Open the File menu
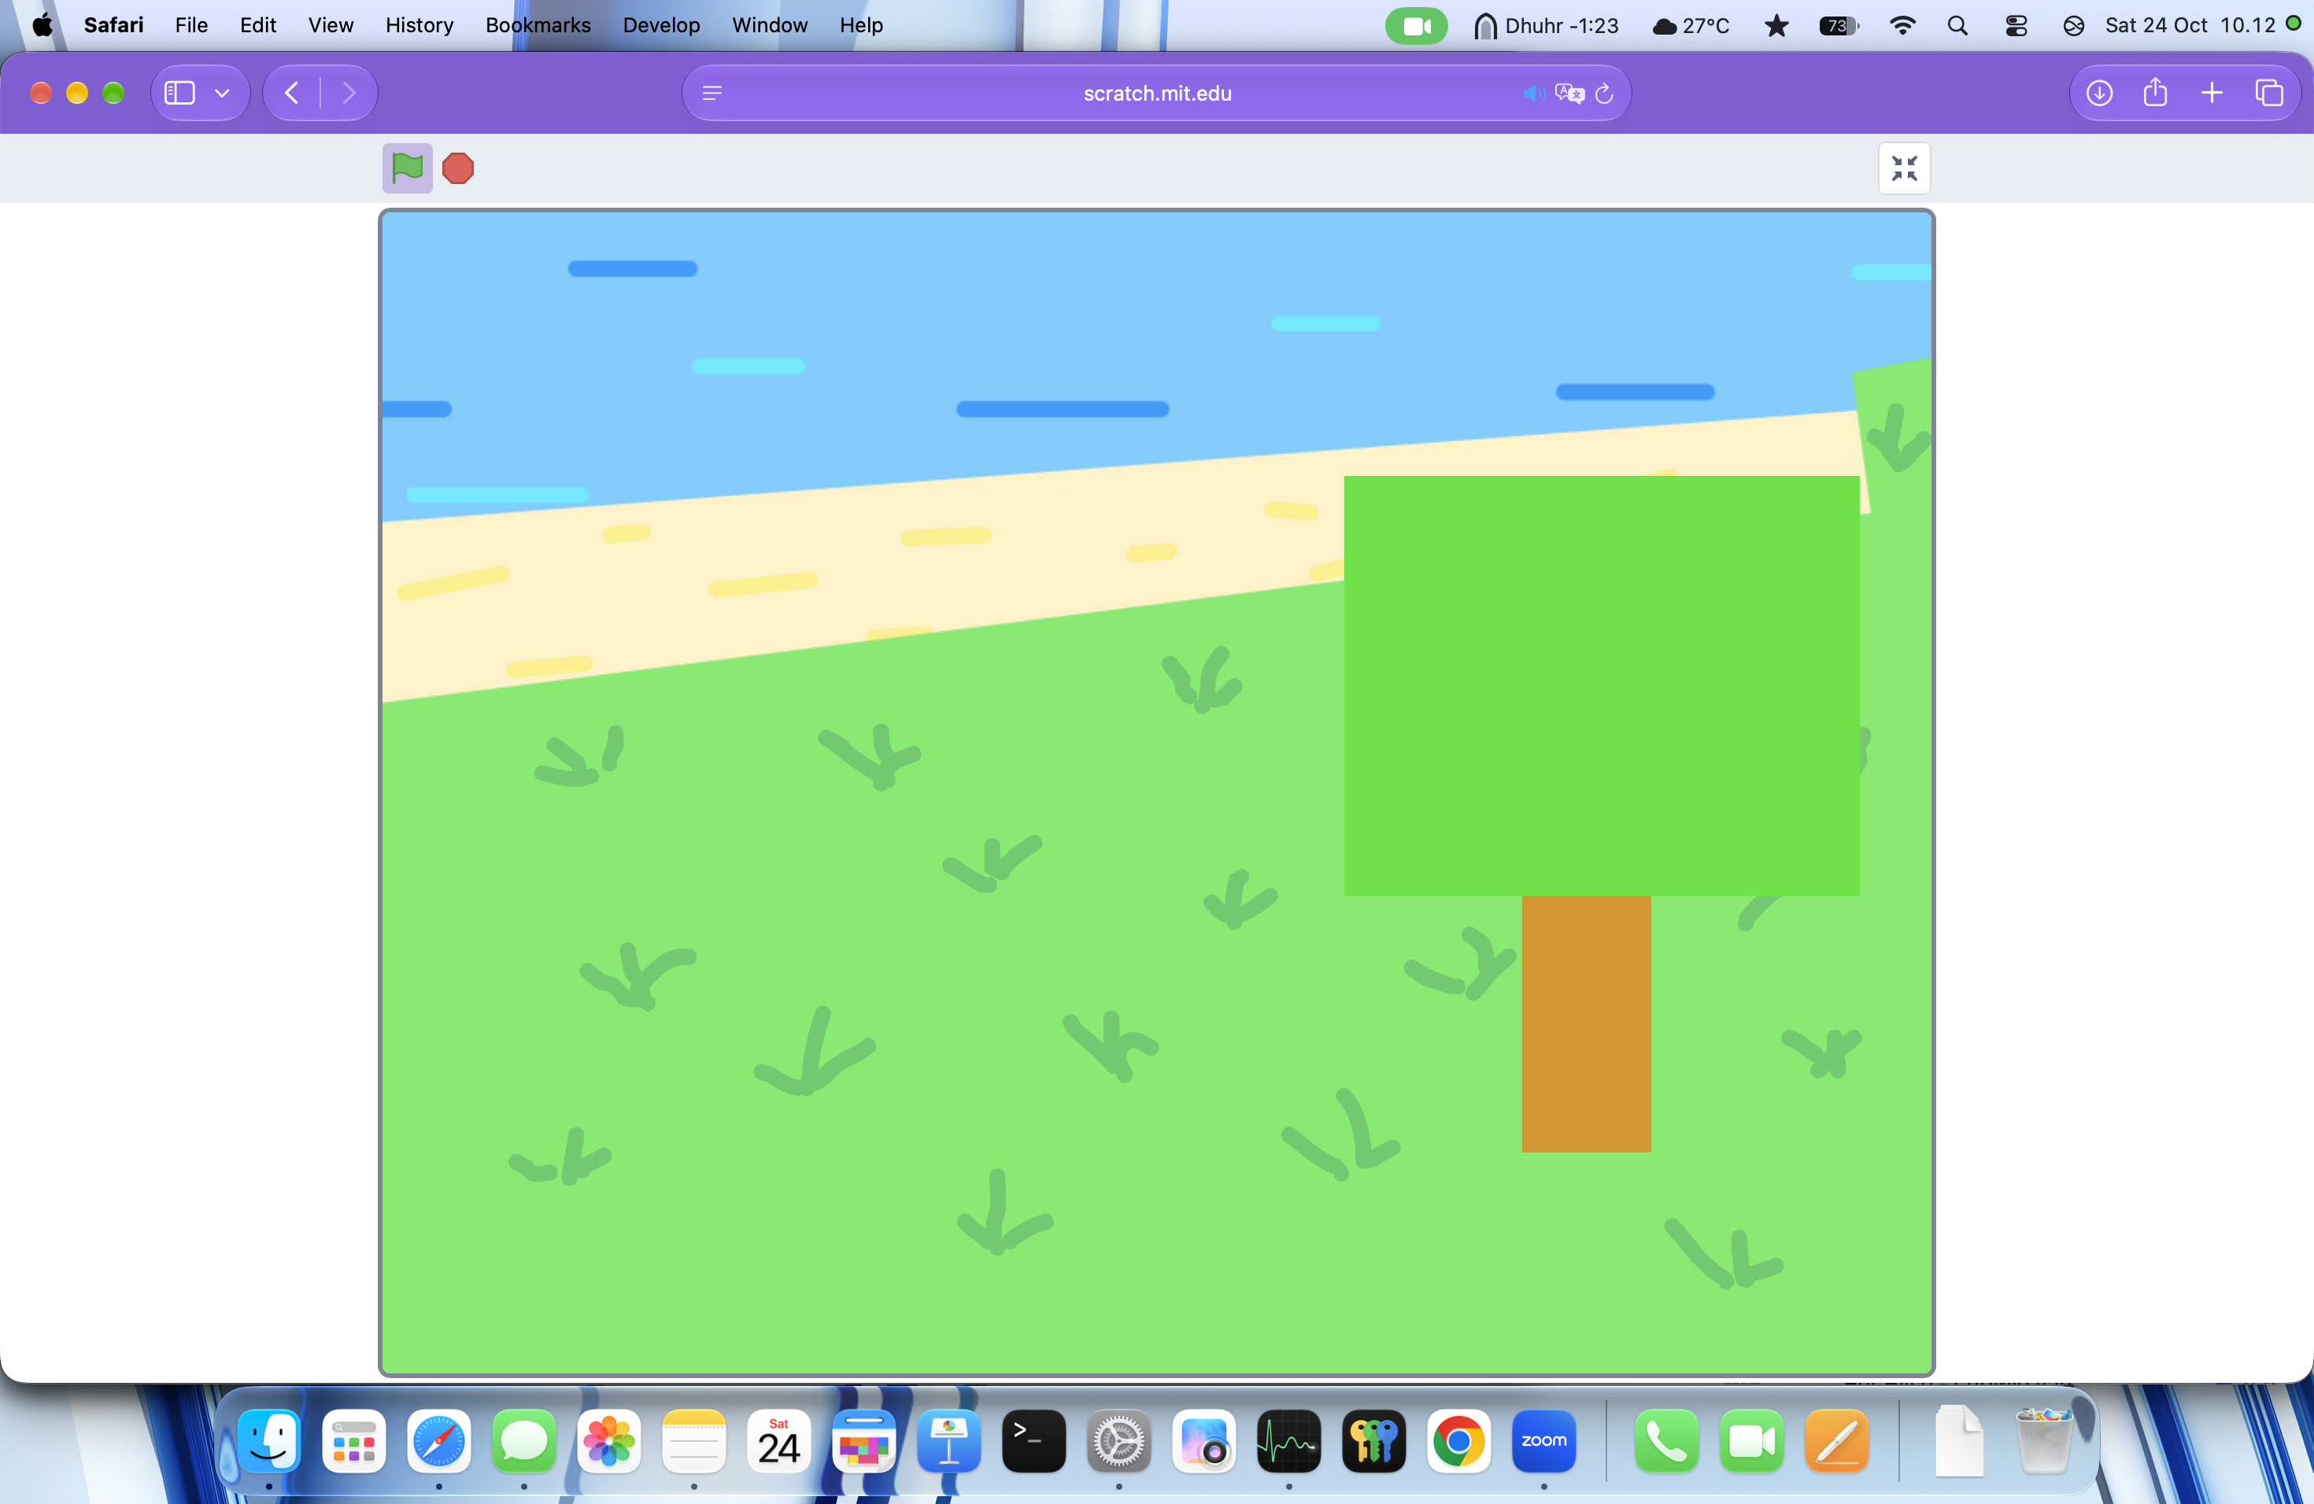 point(191,25)
